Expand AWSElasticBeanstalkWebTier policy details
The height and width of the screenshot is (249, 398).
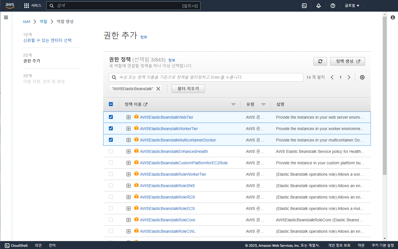point(129,117)
